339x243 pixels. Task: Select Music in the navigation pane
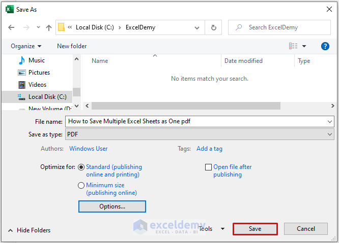(37, 60)
